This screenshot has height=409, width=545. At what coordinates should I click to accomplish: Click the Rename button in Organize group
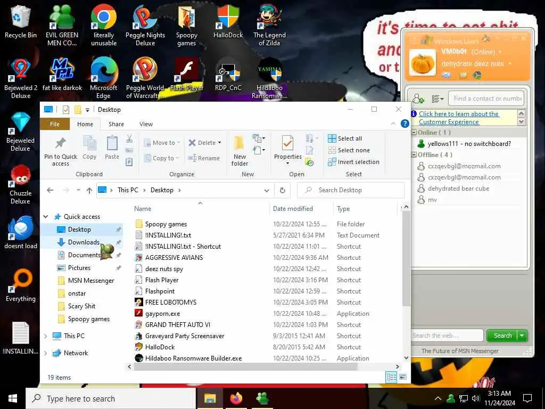[x=204, y=158]
